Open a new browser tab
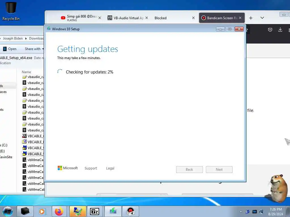Screen dimensions: 290x217 251,18
